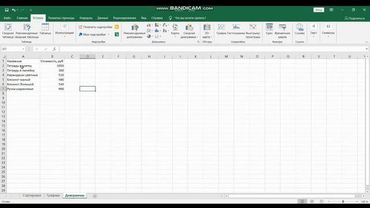Insert a statistic histogram chart
Screen dimensions: 370x208
(x=157, y=31)
